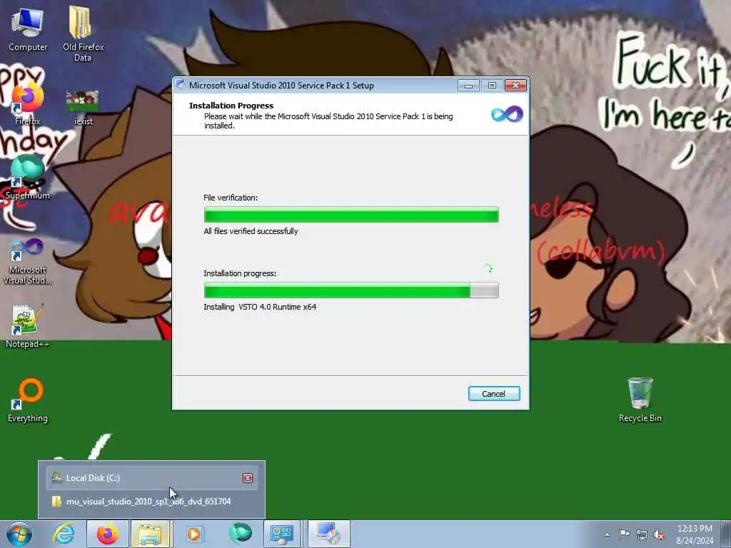The width and height of the screenshot is (731, 548).
Task: Select the mu_visual_studio_2010_sp1 window preview
Action: (x=152, y=502)
